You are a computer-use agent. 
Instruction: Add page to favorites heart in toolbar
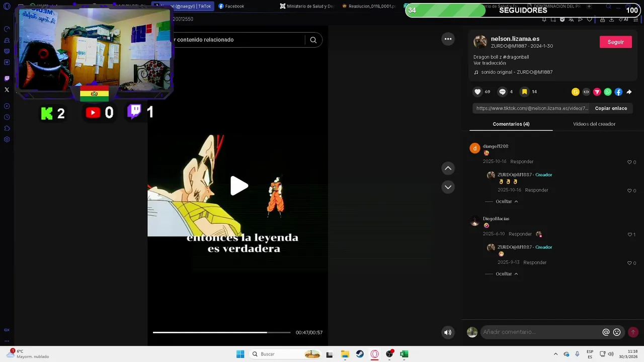coord(590,19)
